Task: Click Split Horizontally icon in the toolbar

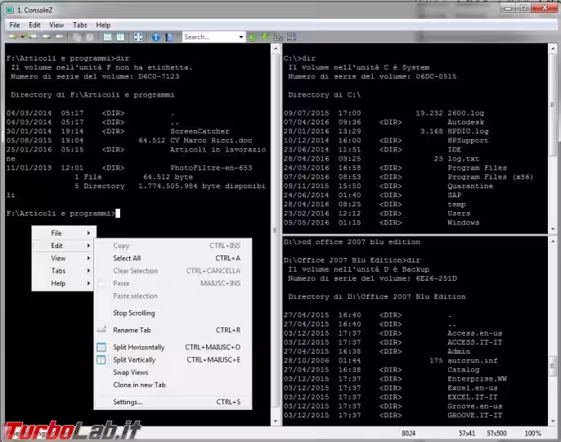Action: [x=105, y=37]
